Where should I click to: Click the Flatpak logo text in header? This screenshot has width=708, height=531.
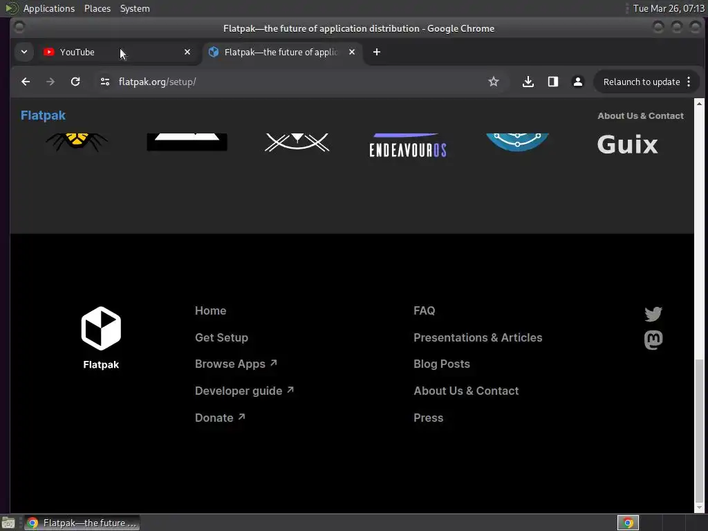pos(43,115)
